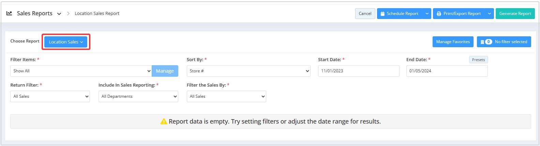Expand the Sales Reports chevron menu
Image resolution: width=540 pixels, height=146 pixels.
59,14
